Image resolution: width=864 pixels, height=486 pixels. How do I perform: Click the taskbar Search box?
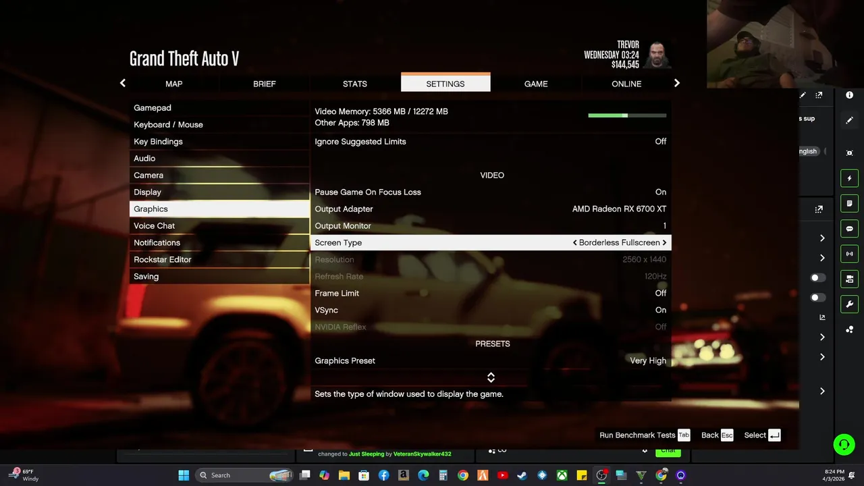(x=246, y=475)
